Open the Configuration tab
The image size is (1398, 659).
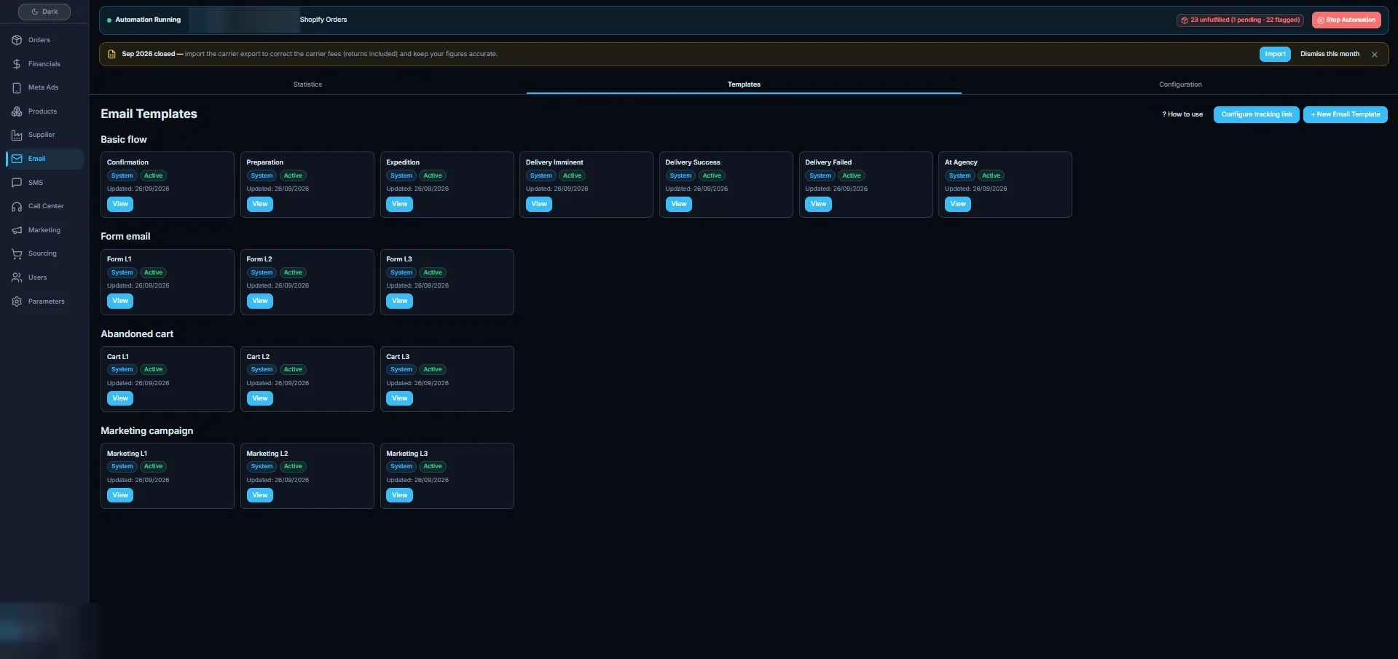pyautogui.click(x=1180, y=84)
